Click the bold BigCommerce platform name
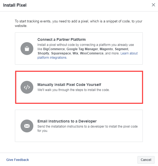The width and height of the screenshot is (158, 166). click(54, 49)
